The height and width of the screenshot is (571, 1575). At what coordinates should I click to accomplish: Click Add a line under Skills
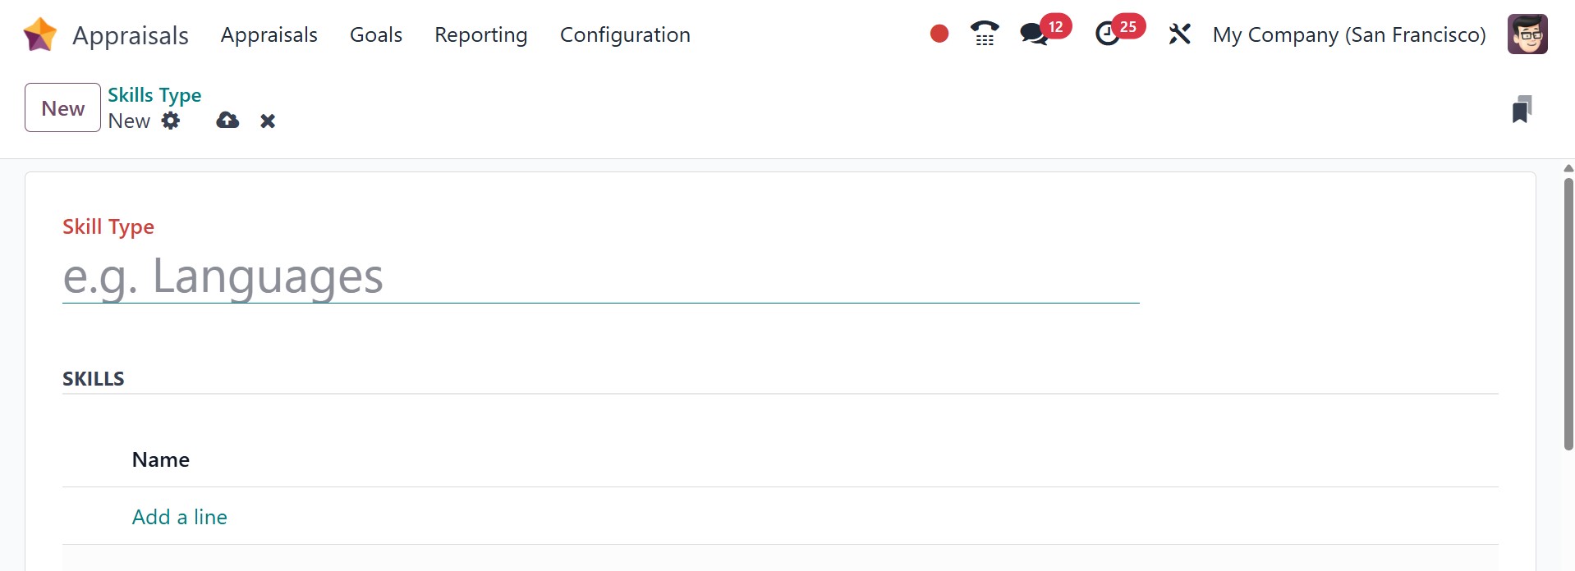pos(180,517)
